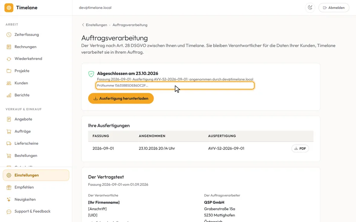Click the Aufträge cart icon
Viewport: 356px width, 222px height.
[x=9, y=131]
